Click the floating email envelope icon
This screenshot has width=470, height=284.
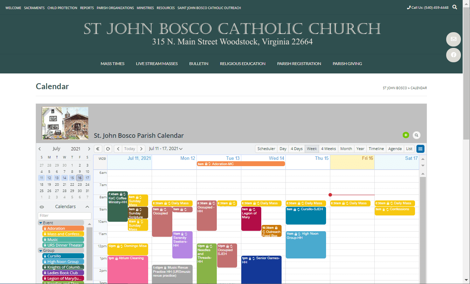453,39
